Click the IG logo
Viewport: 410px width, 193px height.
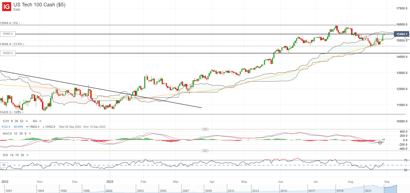point(7,7)
